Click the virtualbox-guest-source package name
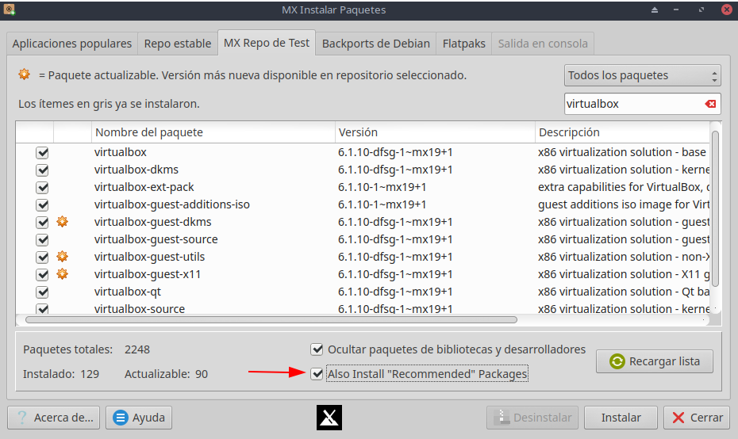The height and width of the screenshot is (439, 738). pyautogui.click(x=156, y=239)
